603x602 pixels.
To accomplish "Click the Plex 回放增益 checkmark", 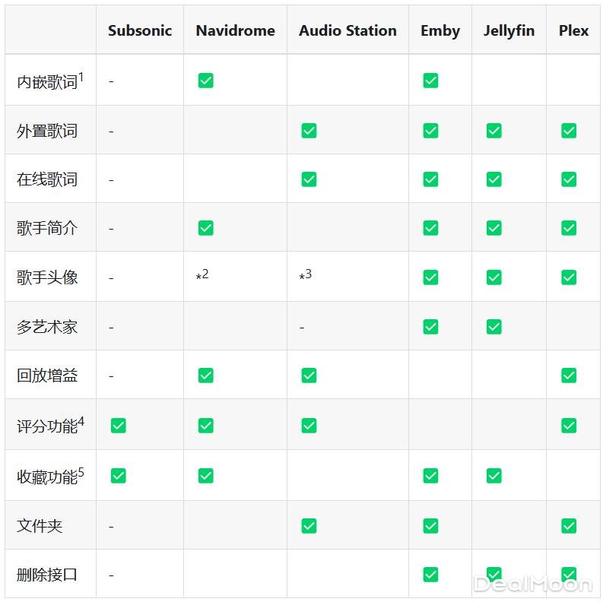I will tap(569, 375).
